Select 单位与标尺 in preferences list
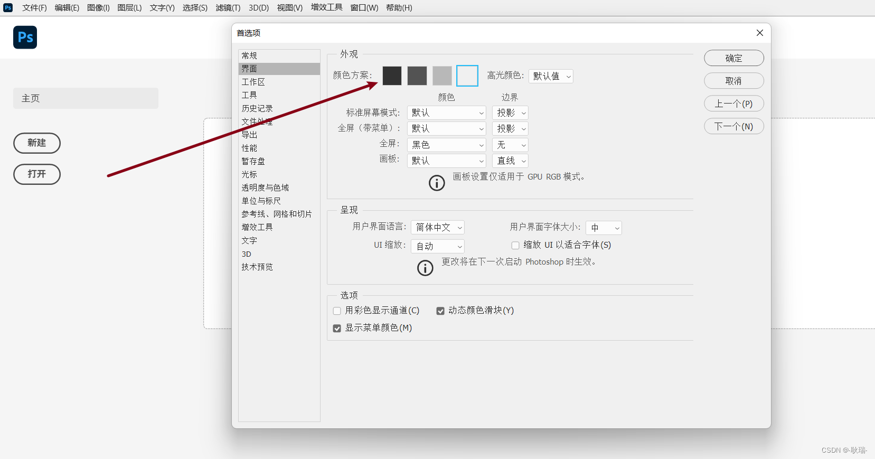The height and width of the screenshot is (459, 875). (x=279, y=201)
